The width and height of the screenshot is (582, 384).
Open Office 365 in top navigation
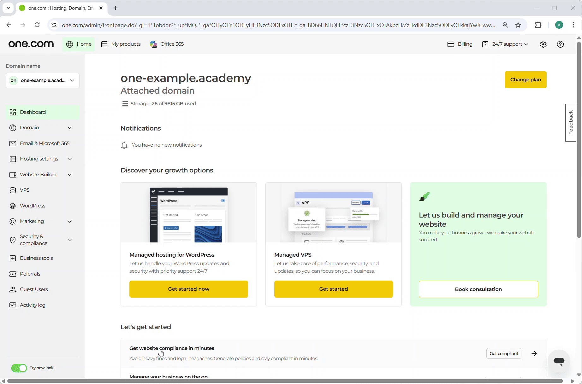167,44
